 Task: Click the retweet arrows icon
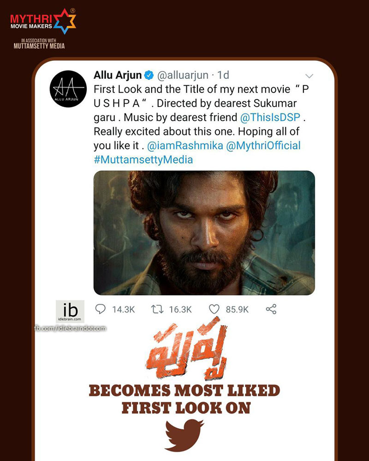tap(157, 309)
